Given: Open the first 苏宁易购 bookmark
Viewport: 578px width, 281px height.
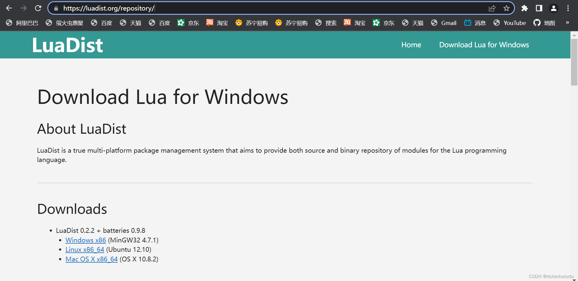Looking at the screenshot, I should [251, 23].
